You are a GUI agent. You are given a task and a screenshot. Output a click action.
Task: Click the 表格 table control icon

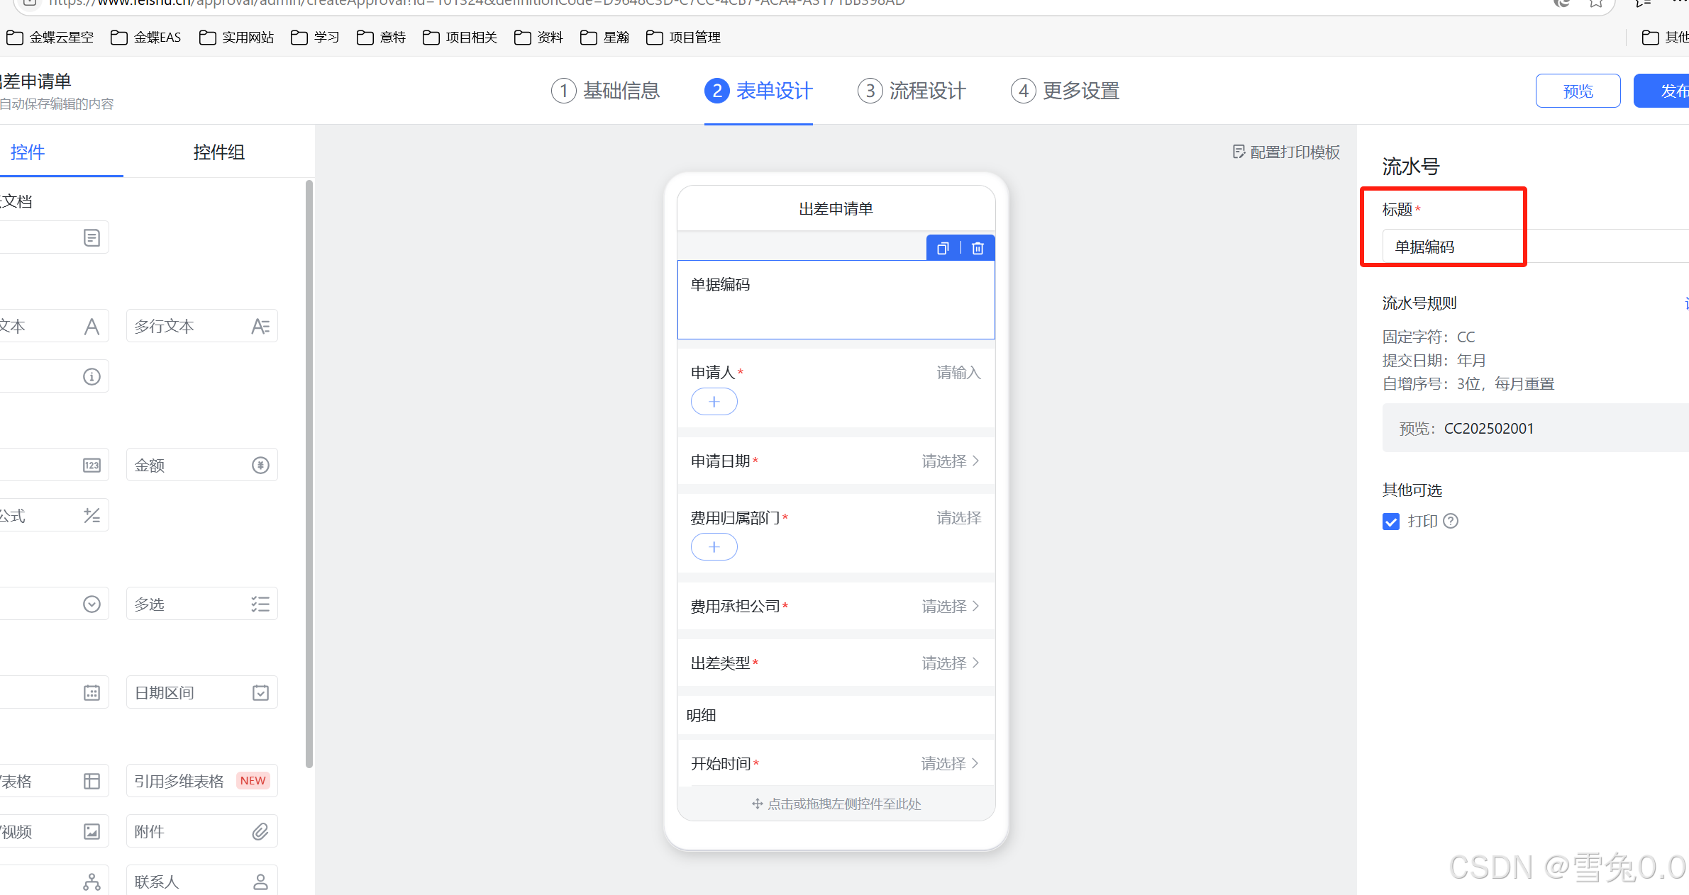coord(92,781)
